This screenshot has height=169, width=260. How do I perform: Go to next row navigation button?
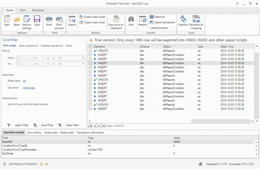[99, 126]
